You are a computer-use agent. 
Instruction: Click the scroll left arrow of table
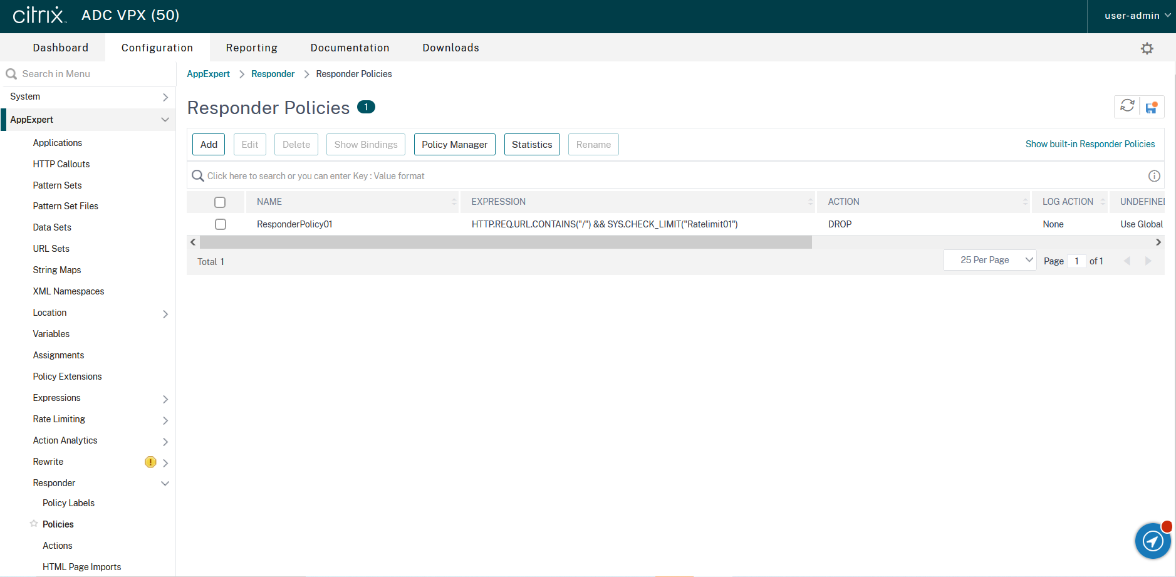193,242
